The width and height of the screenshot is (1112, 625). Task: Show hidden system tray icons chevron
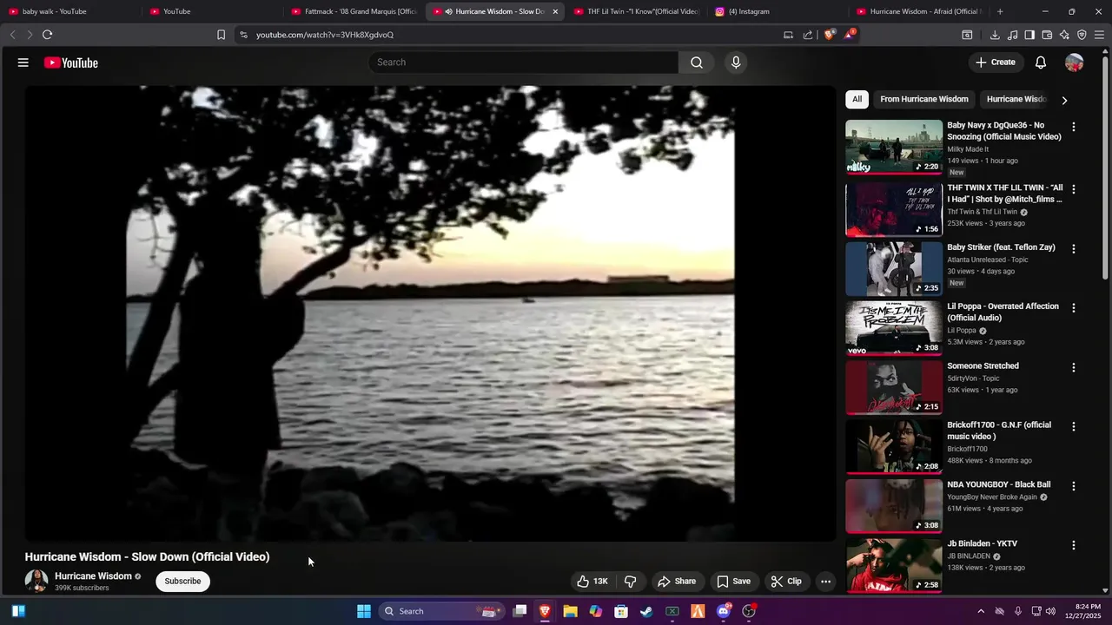981,611
